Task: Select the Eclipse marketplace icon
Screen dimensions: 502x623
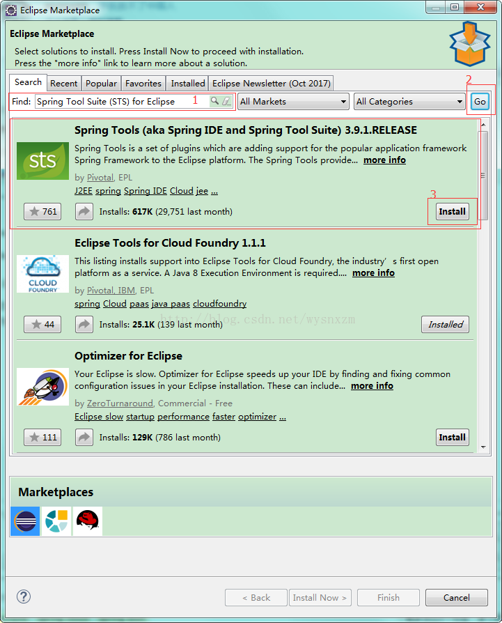Action: tap(25, 521)
